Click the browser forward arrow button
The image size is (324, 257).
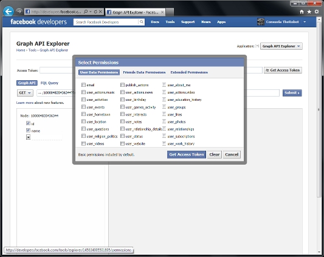click(x=19, y=12)
